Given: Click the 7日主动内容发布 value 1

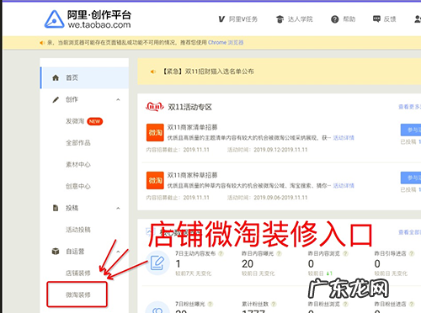Looking at the screenshot, I should coord(178,264).
